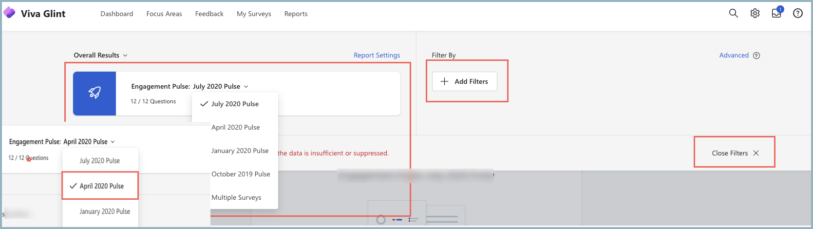The height and width of the screenshot is (229, 813).
Task: Choose April 2020 Pulse in larger menu
Action: coord(236,127)
